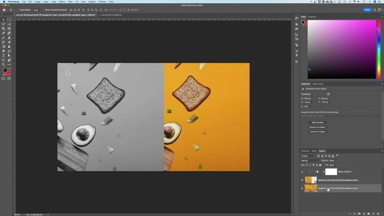Select the Rectangular Marquee tool
Viewport: 384px width, 216px height.
(9, 20)
